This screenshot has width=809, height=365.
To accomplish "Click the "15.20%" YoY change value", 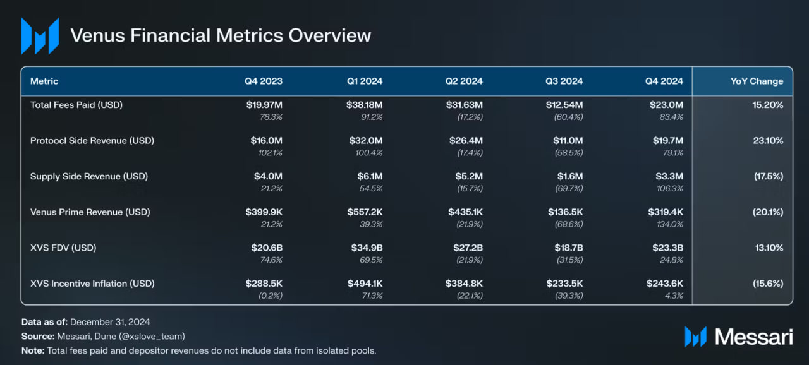I will click(x=768, y=105).
